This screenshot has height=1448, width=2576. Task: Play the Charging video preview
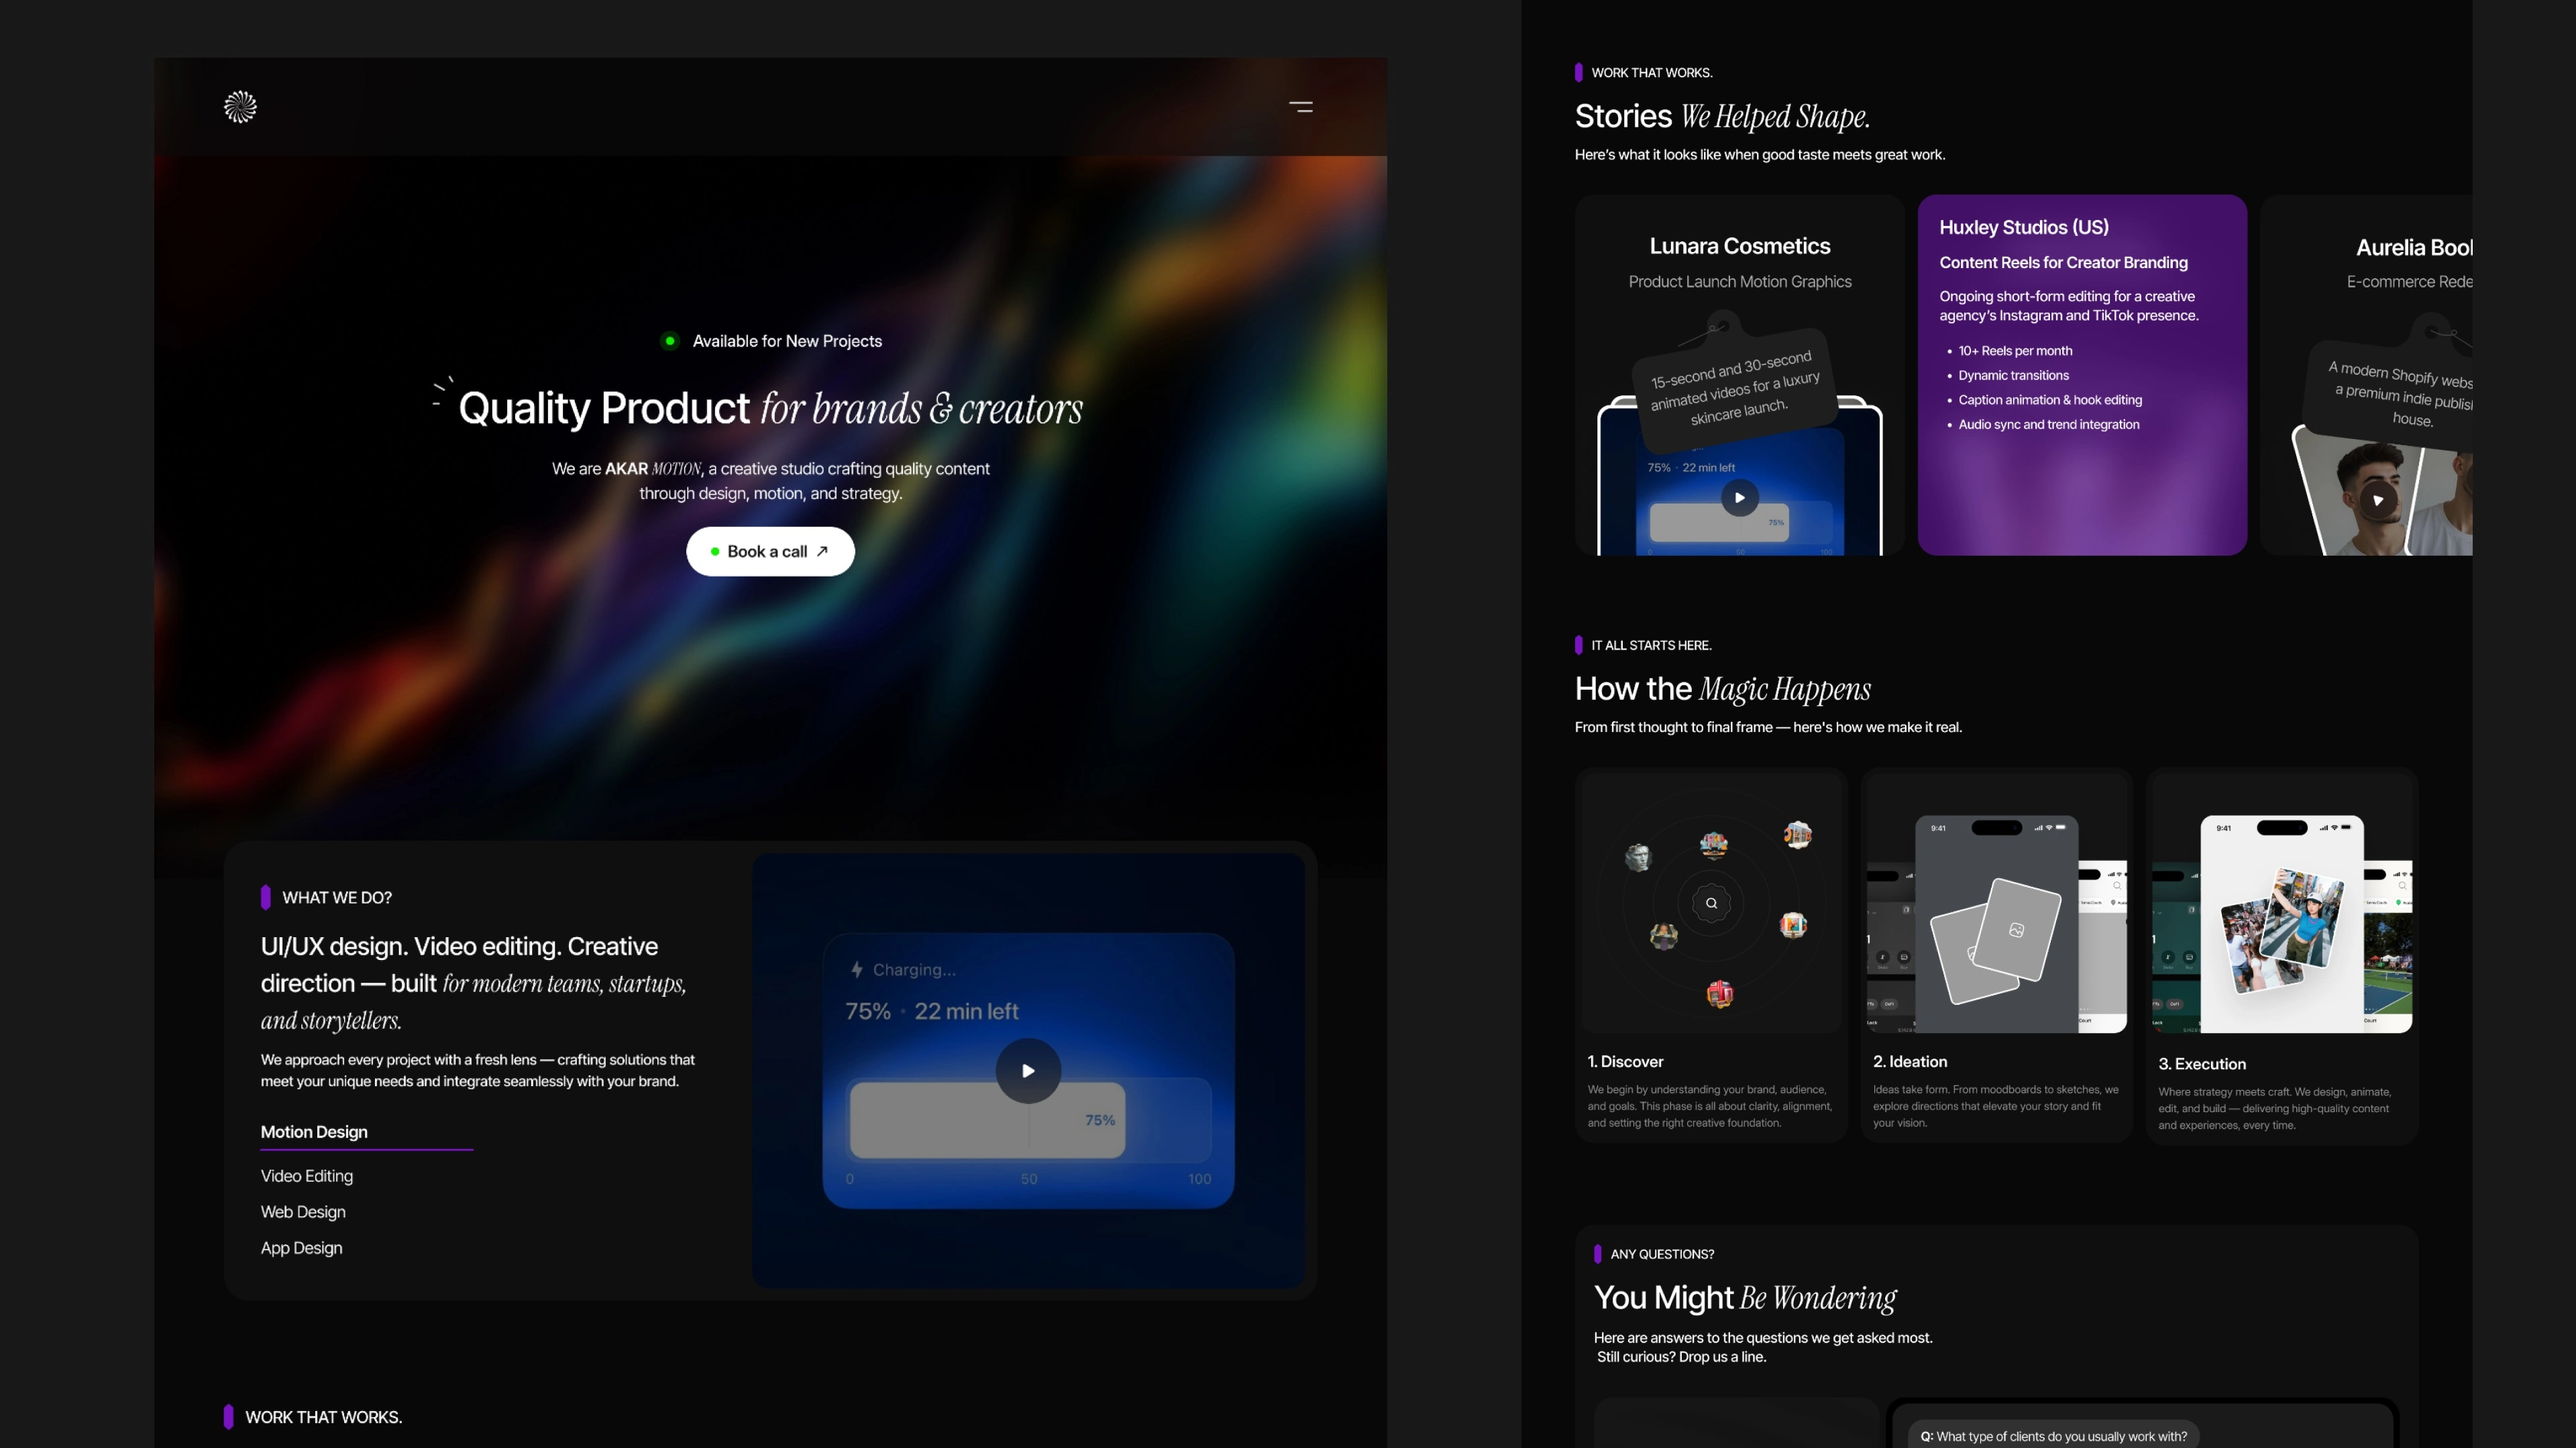(1028, 1071)
